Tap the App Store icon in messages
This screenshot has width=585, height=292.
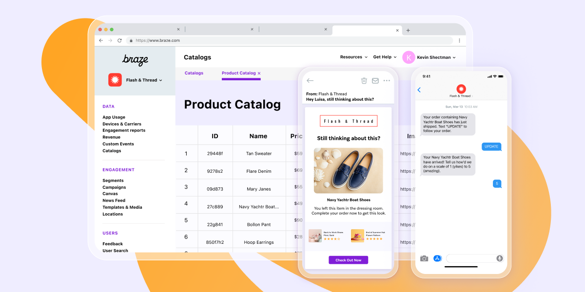click(437, 258)
